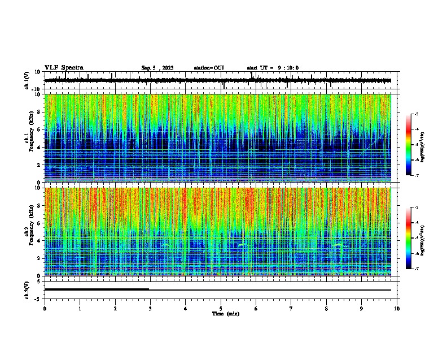Click time axis tick label "9"
The image size is (447, 346).
pyautogui.click(x=361, y=309)
